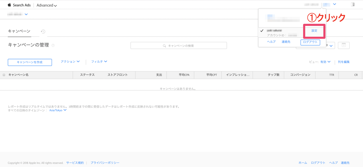Open the Asia/Tokyo timezone selector
The image size is (363, 167).
click(58, 110)
